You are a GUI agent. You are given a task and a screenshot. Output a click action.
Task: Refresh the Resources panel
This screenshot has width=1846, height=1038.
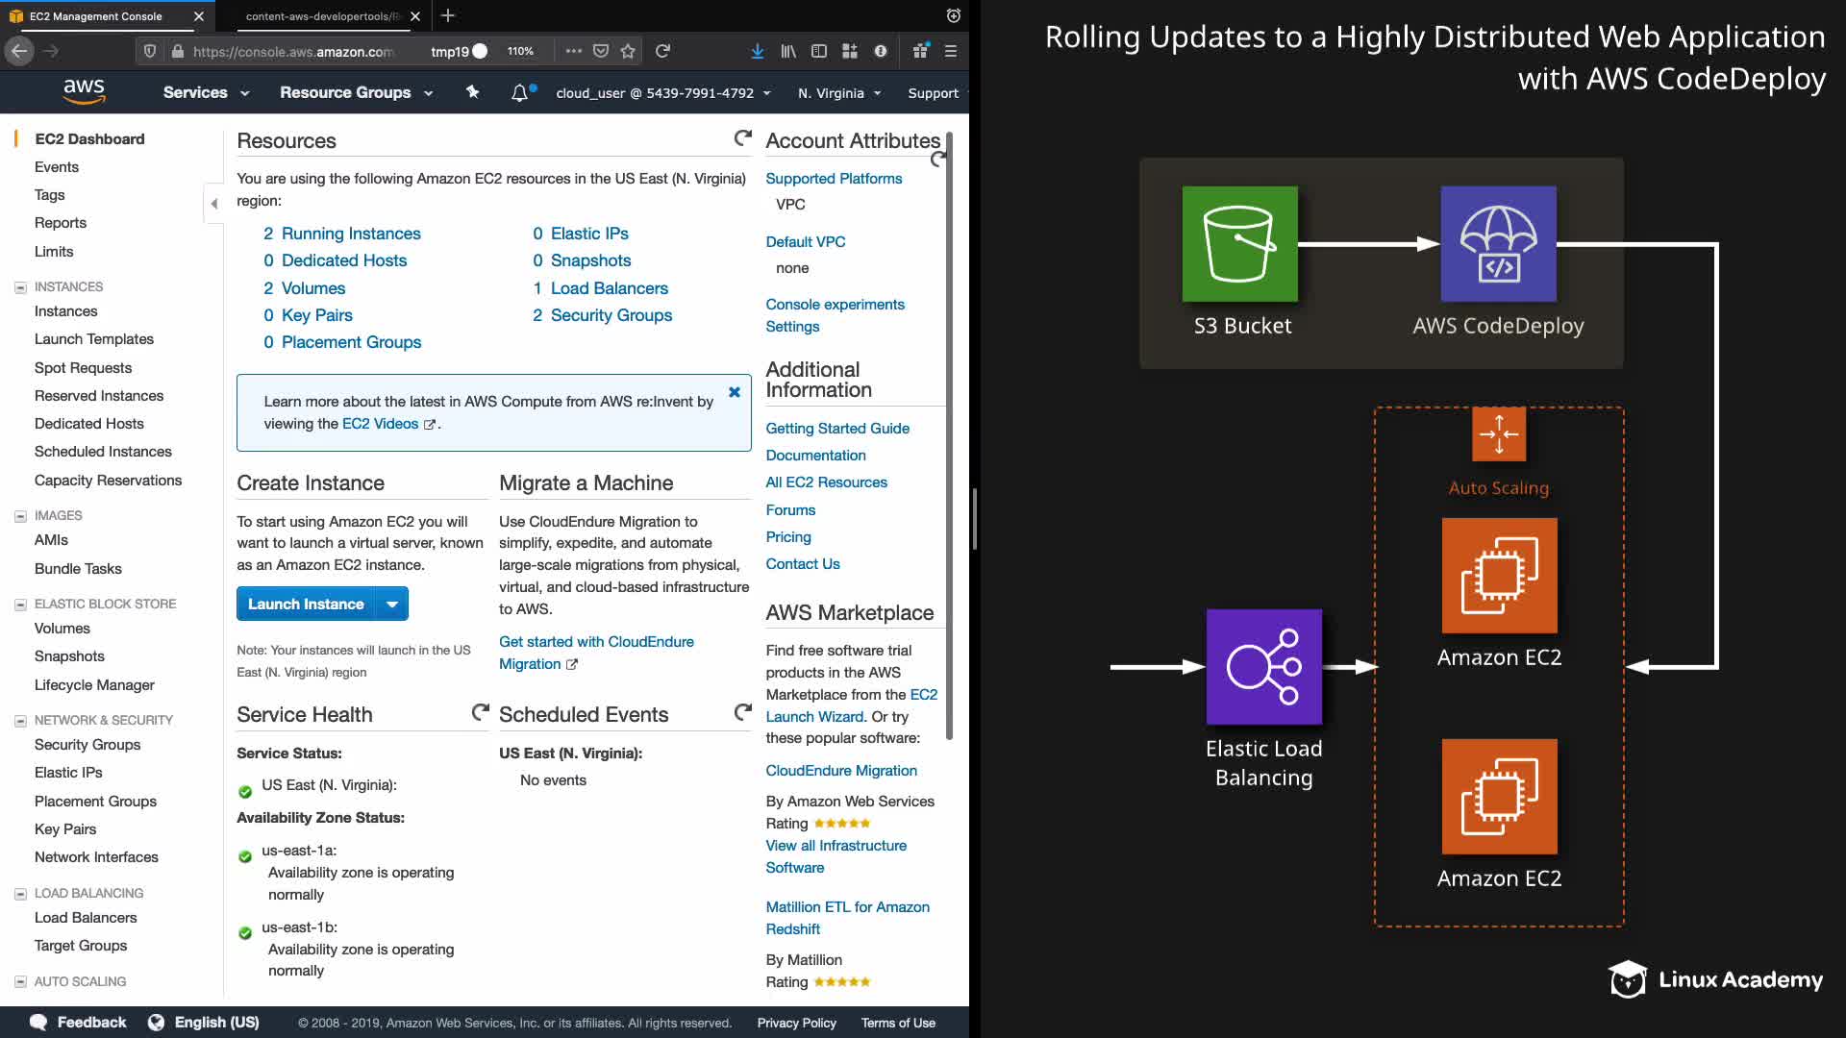click(742, 139)
